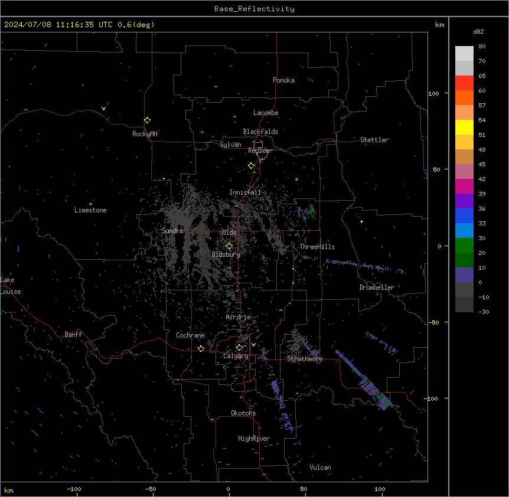Click the asterisk marker above Limestone
The image size is (509, 497).
[90, 204]
